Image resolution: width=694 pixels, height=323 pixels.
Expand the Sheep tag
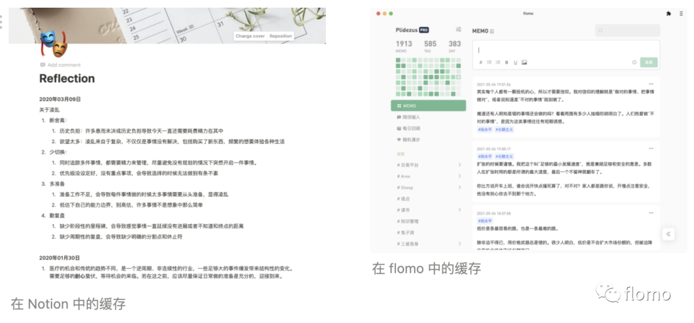460,188
